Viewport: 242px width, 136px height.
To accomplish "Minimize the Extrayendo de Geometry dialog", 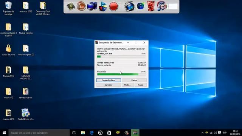I will tap(128, 43).
